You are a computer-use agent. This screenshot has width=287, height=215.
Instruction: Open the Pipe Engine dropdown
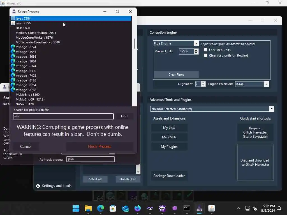coord(196,43)
